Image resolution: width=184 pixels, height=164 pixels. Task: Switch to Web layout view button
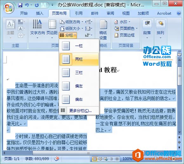click(106, 159)
